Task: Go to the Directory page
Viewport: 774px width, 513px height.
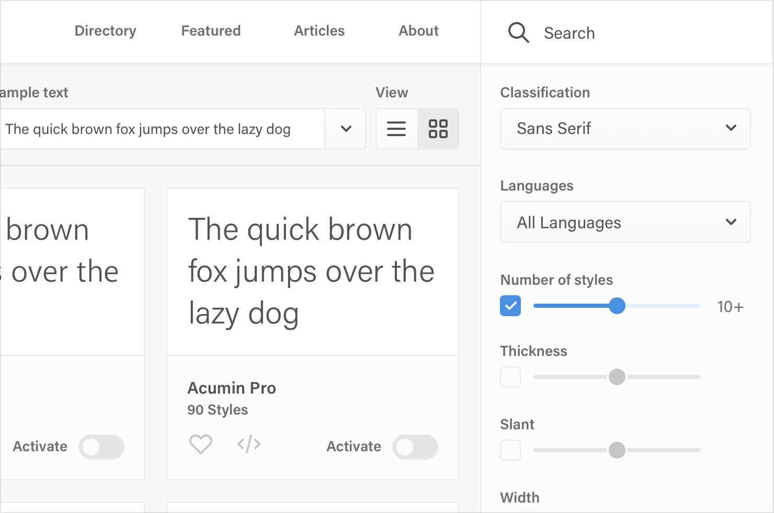Action: click(105, 31)
